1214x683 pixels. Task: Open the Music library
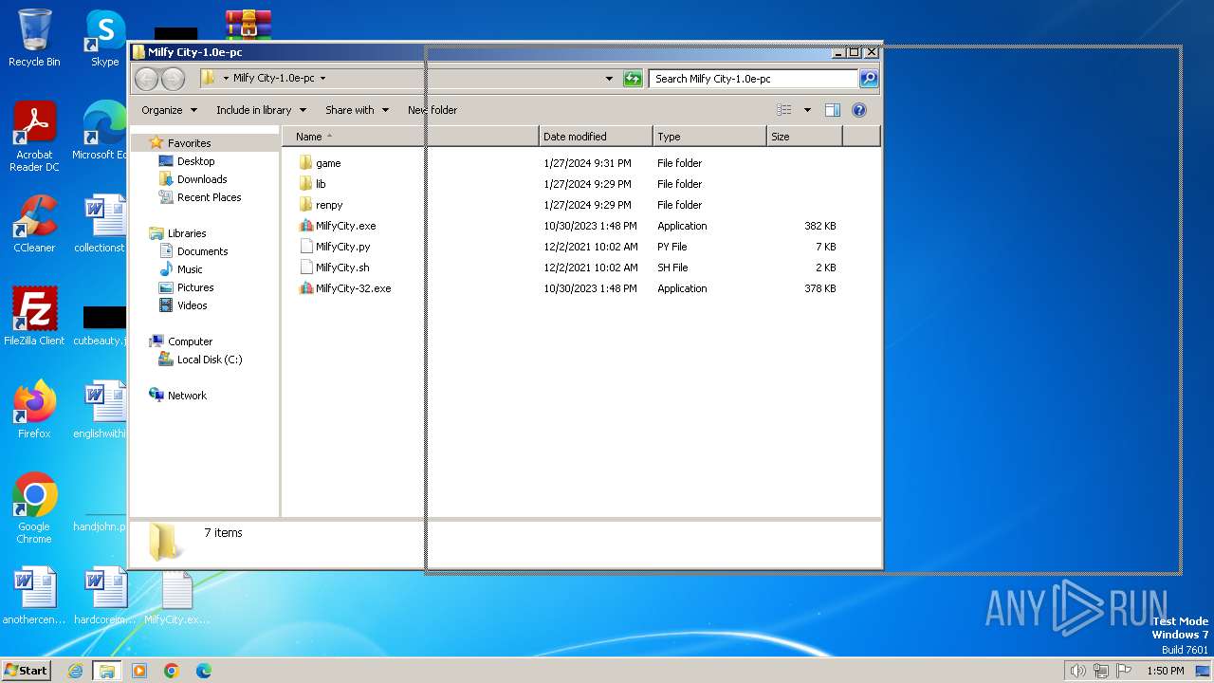pos(190,269)
